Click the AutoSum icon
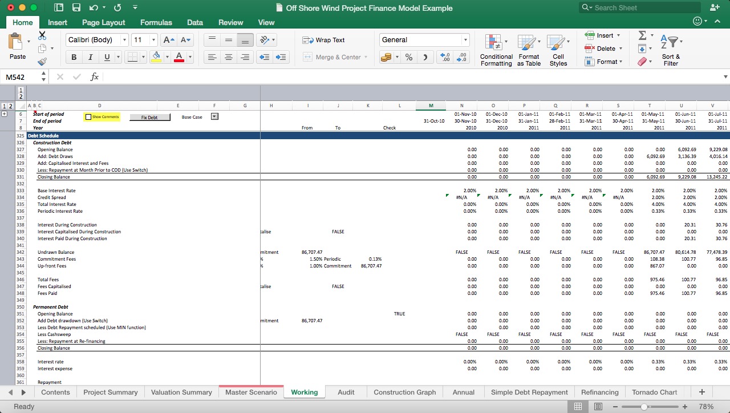This screenshot has width=730, height=413. [643, 36]
